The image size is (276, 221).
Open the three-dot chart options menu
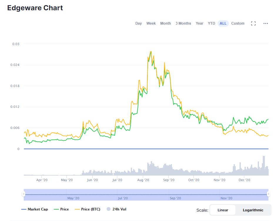click(x=265, y=23)
